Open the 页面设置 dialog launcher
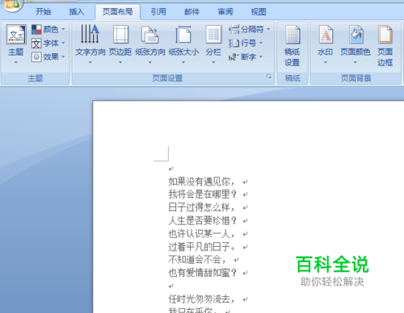404x313 pixels. point(269,77)
